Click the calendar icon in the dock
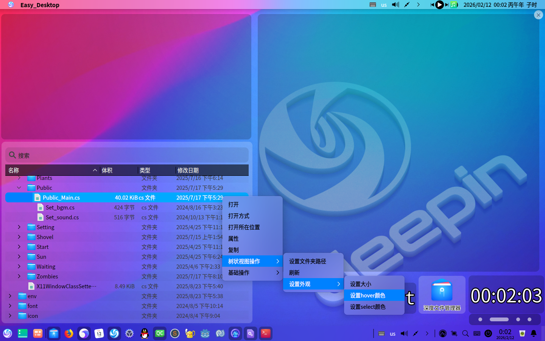This screenshot has height=341, width=545. (99, 333)
